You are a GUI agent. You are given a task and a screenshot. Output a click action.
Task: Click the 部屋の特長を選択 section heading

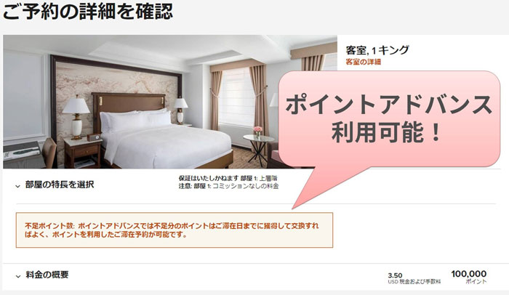(60, 185)
